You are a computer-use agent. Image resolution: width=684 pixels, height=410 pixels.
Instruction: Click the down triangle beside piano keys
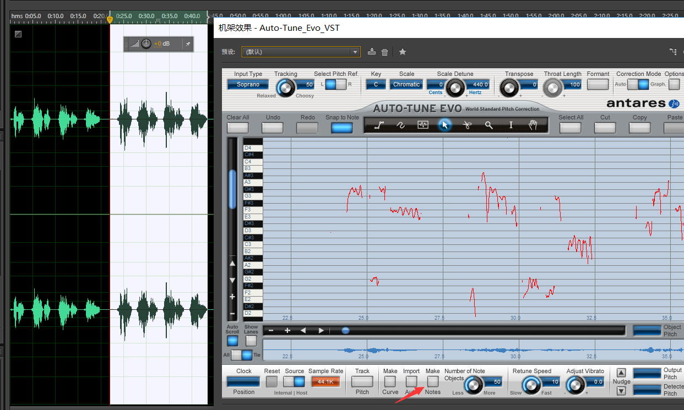pos(232,280)
